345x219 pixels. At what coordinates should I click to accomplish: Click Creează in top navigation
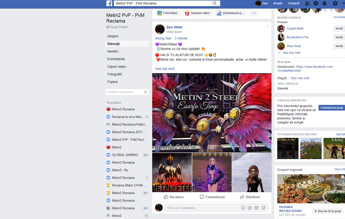(x=293, y=3)
